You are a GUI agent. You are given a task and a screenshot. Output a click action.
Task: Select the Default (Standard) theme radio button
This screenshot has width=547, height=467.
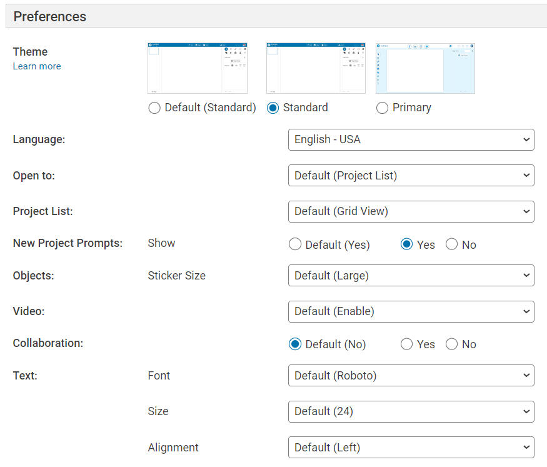pos(154,108)
